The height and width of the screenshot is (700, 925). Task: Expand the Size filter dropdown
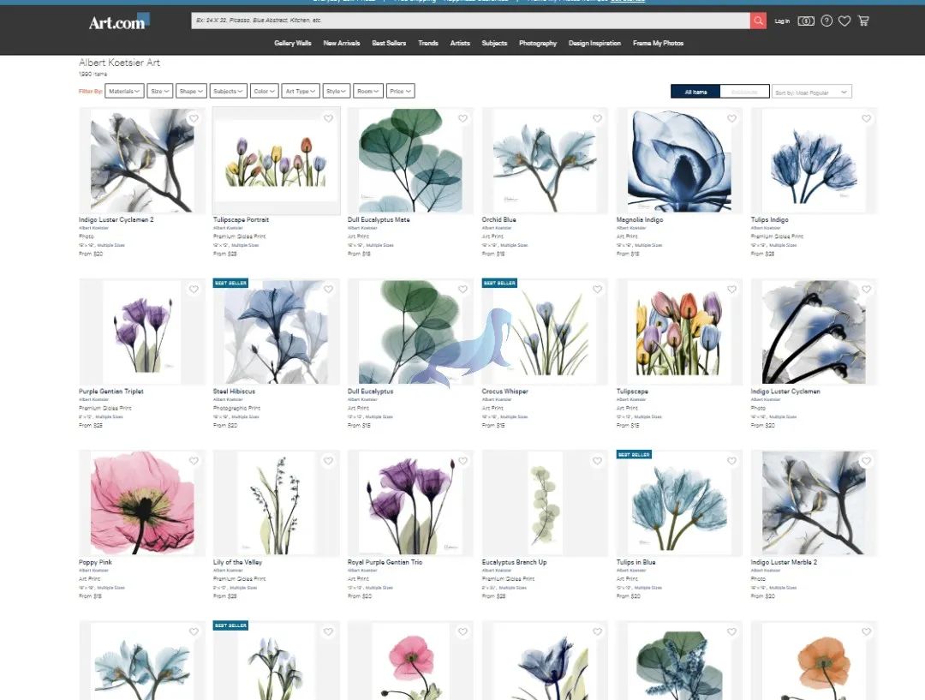[160, 91]
